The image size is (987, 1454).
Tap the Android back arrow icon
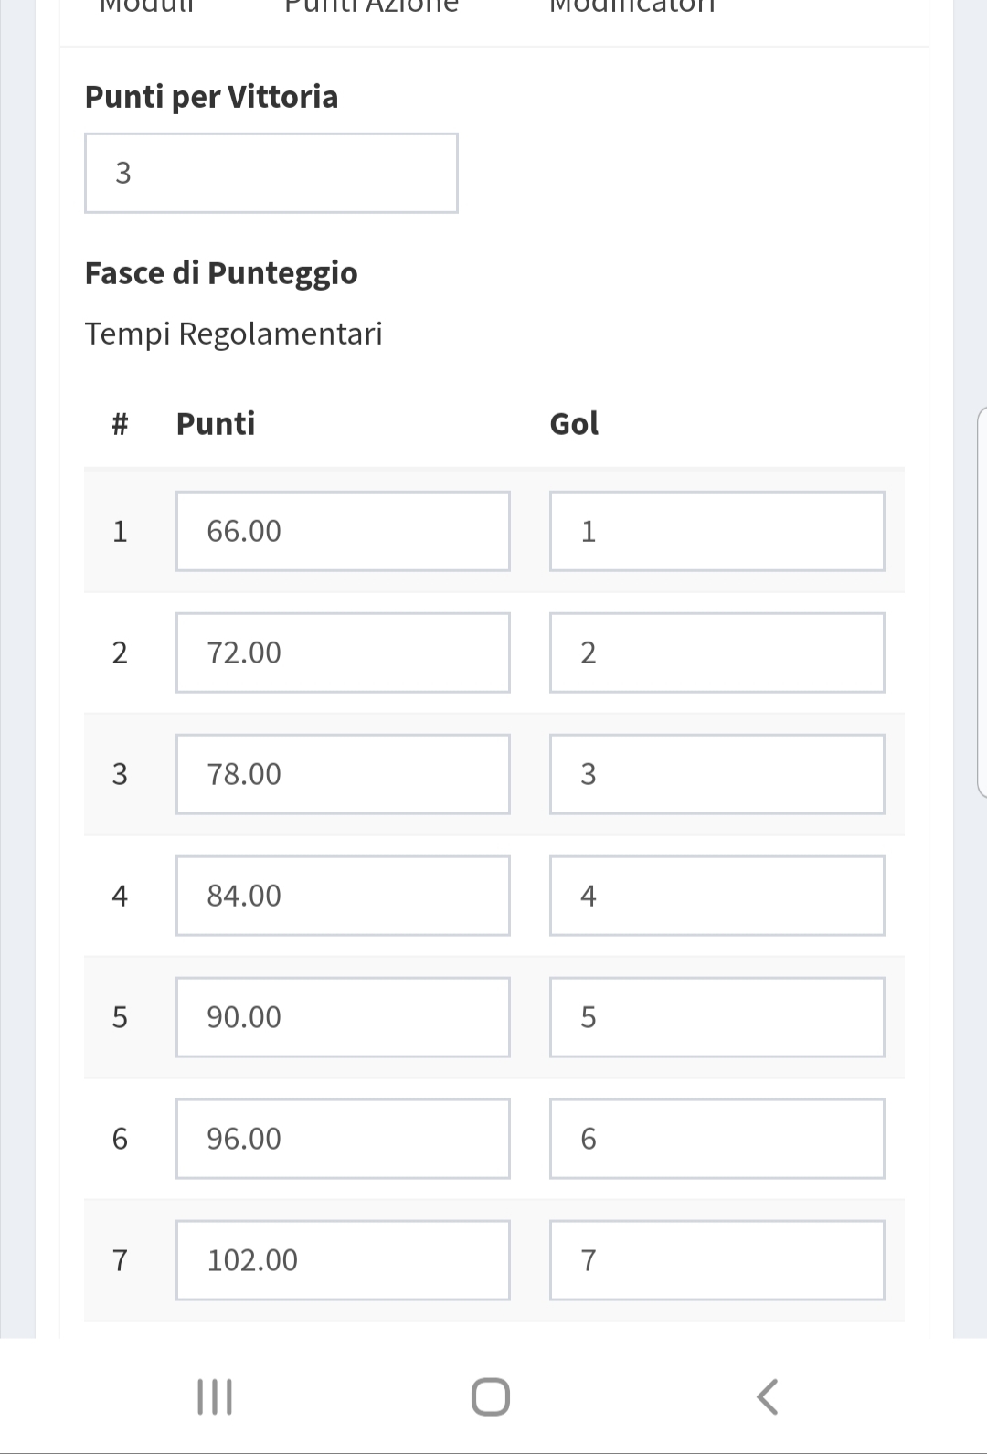click(x=768, y=1396)
